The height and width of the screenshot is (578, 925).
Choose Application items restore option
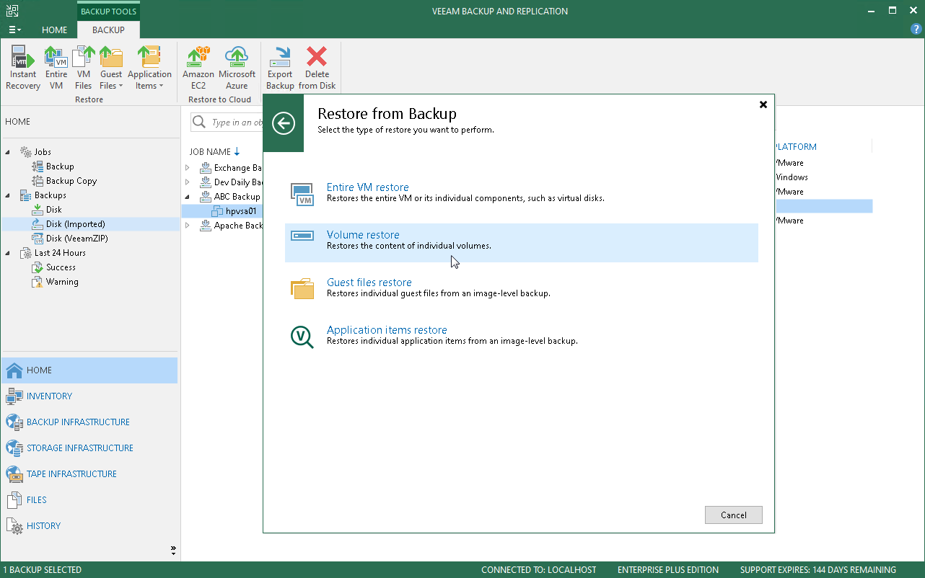[x=387, y=330]
